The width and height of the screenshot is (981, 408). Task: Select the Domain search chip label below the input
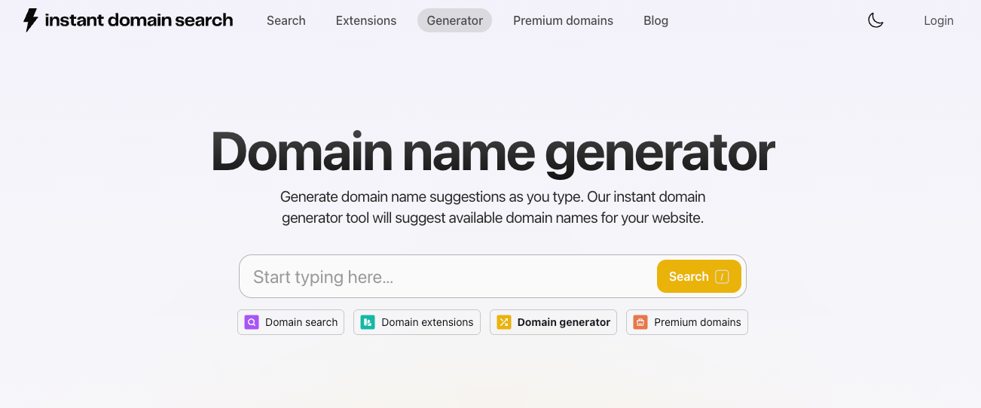(301, 322)
